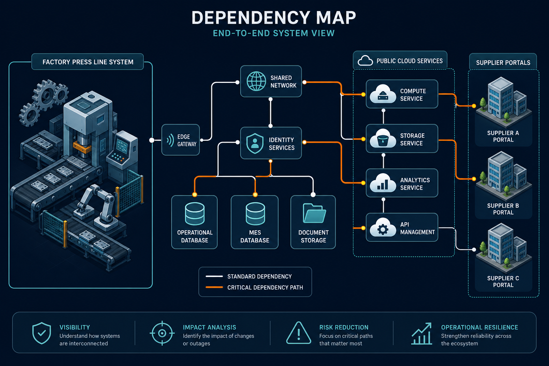Click the factory press line illustration

tap(76, 175)
